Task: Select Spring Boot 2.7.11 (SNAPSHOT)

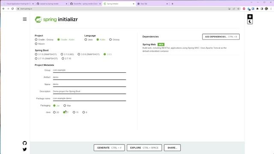Action: point(46,59)
